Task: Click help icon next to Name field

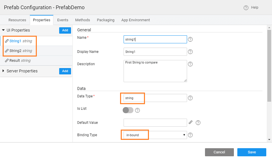Action: 190,39
